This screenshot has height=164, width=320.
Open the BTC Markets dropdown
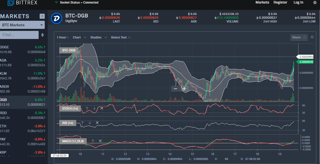[22, 25]
